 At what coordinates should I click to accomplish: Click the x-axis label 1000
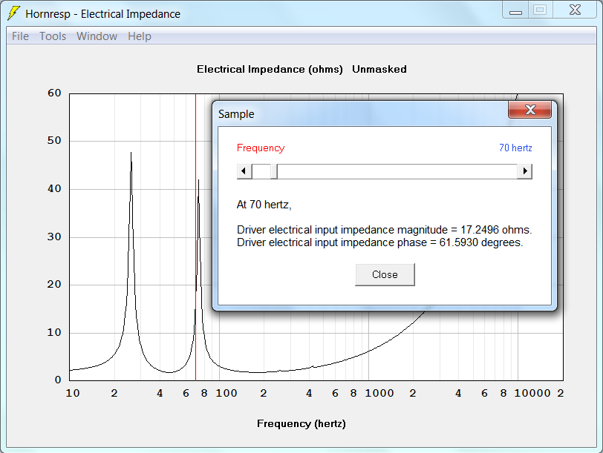click(x=379, y=393)
